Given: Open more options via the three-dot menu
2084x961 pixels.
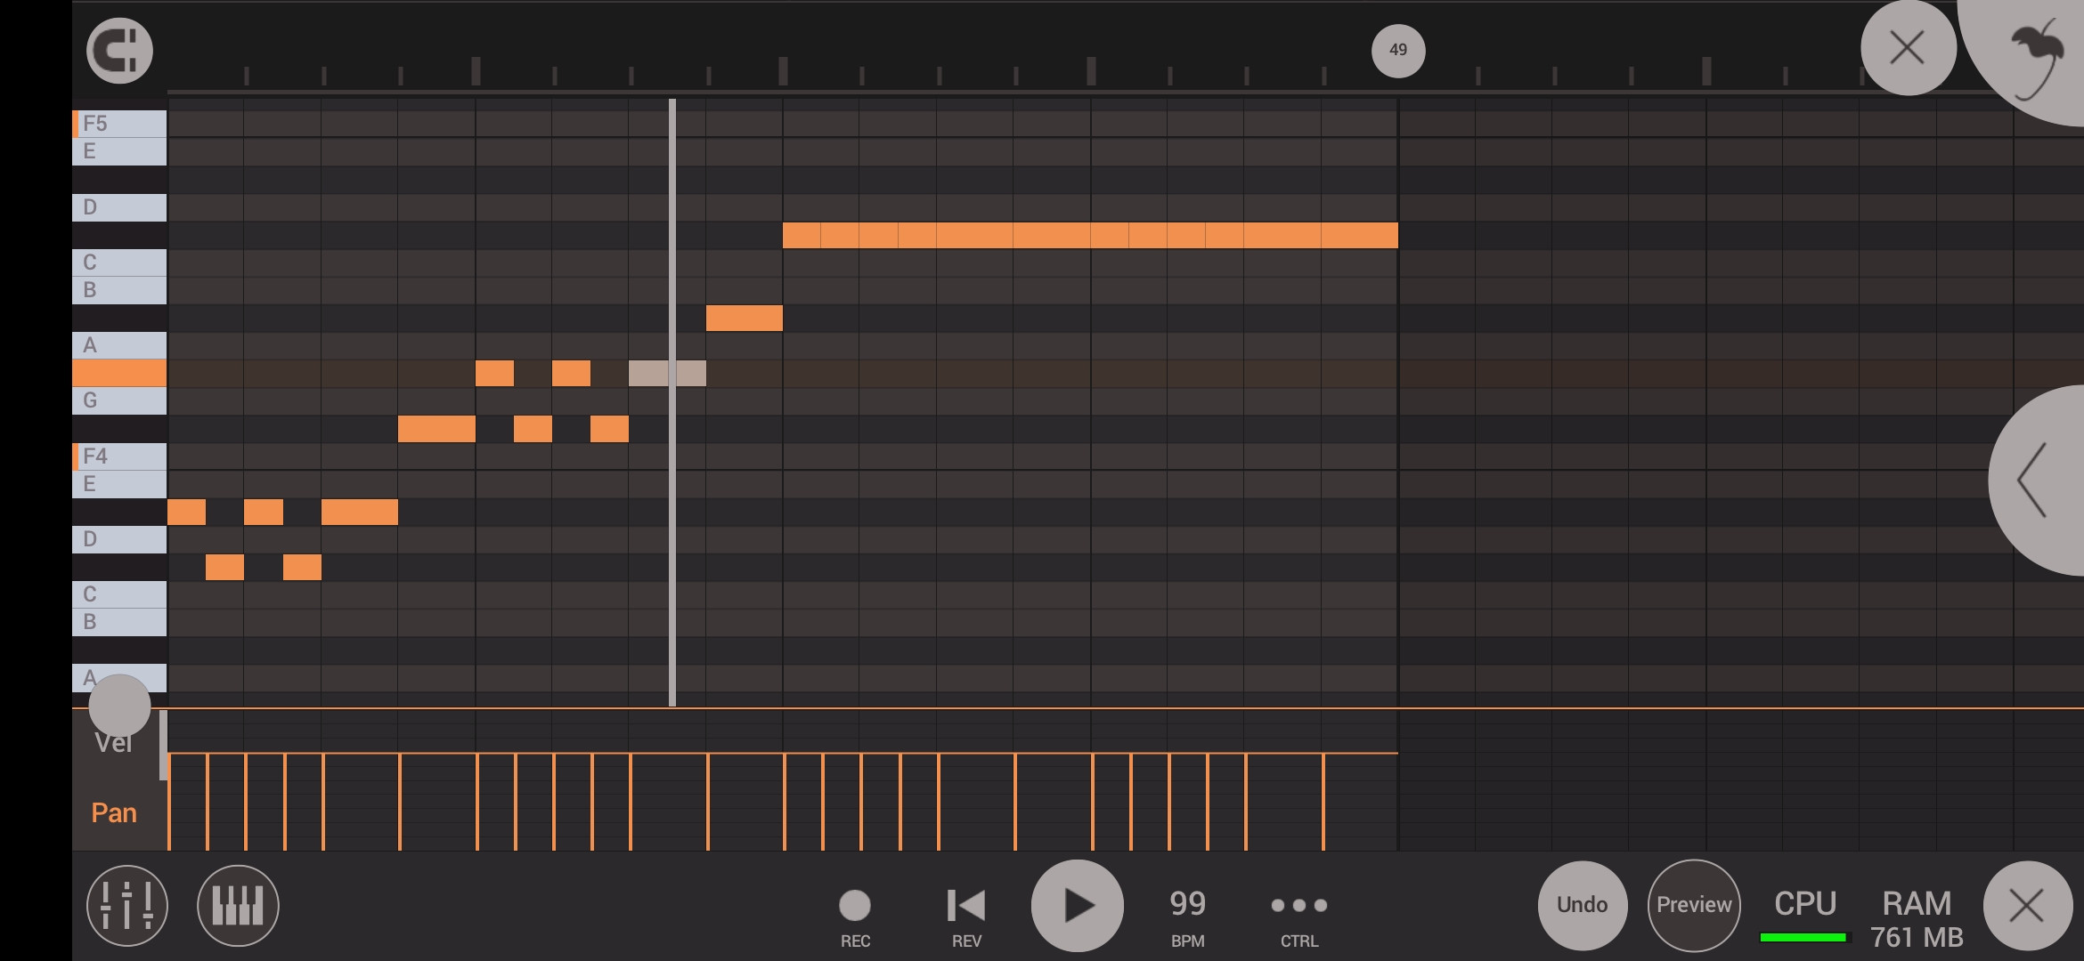Looking at the screenshot, I should coord(1298,905).
